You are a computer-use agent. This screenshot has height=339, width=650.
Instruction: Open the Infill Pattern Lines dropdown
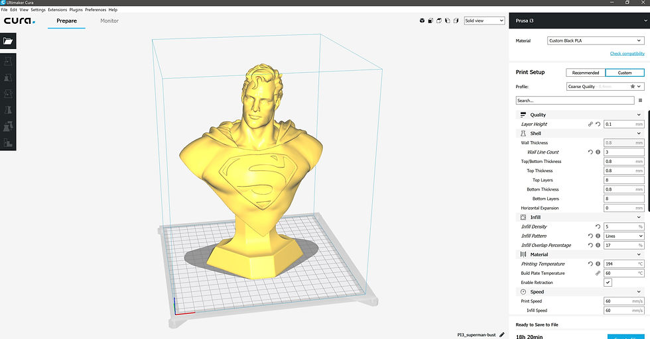coord(624,236)
